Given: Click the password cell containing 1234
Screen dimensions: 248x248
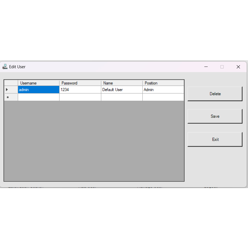Looking at the screenshot, I should pos(80,90).
